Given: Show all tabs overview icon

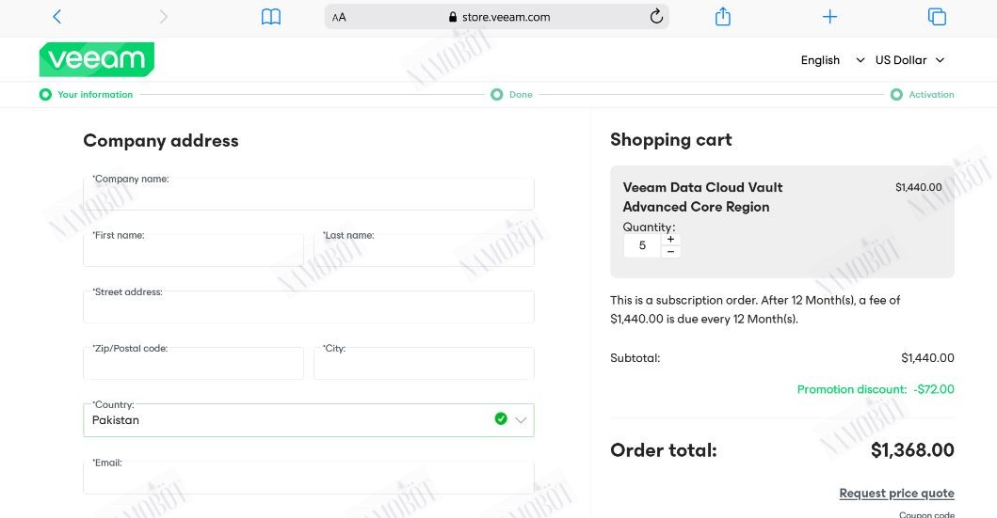Looking at the screenshot, I should click(x=937, y=17).
